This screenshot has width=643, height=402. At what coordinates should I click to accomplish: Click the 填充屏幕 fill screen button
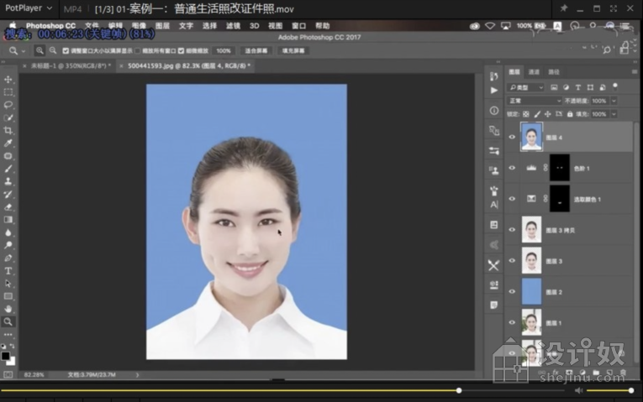(293, 50)
